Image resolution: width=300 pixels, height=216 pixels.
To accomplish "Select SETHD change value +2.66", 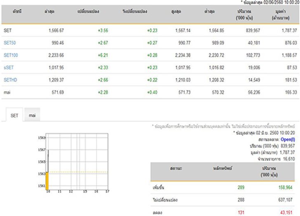I will tap(103, 80).
